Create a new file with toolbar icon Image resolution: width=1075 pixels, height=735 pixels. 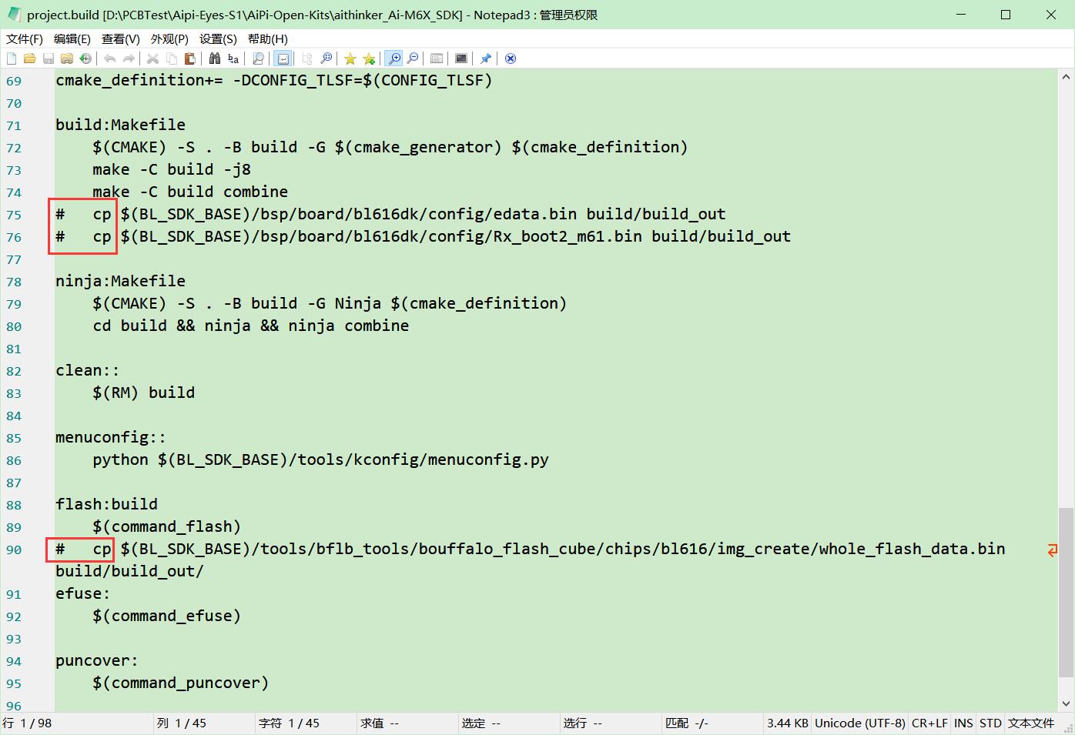point(12,58)
